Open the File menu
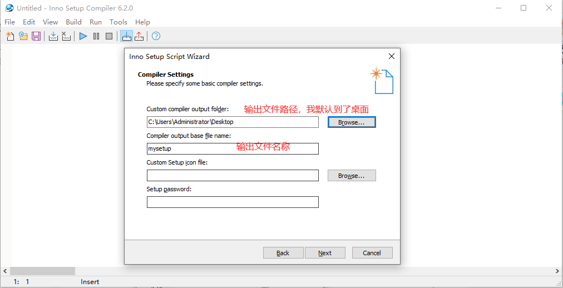 [9, 22]
